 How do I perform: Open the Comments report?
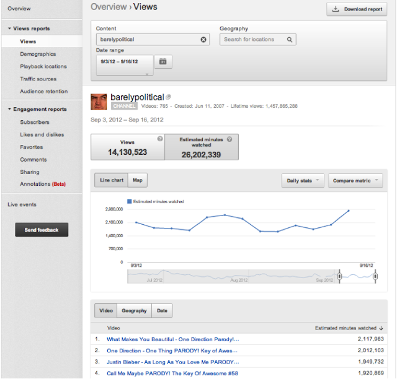click(x=33, y=160)
